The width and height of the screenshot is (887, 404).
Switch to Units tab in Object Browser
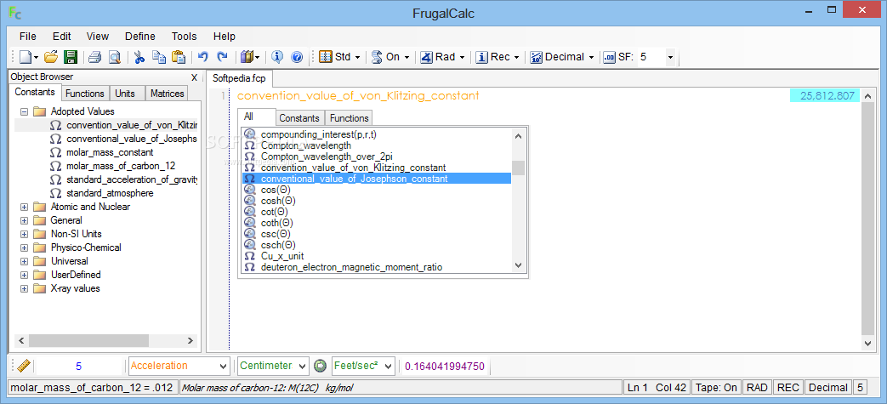127,94
